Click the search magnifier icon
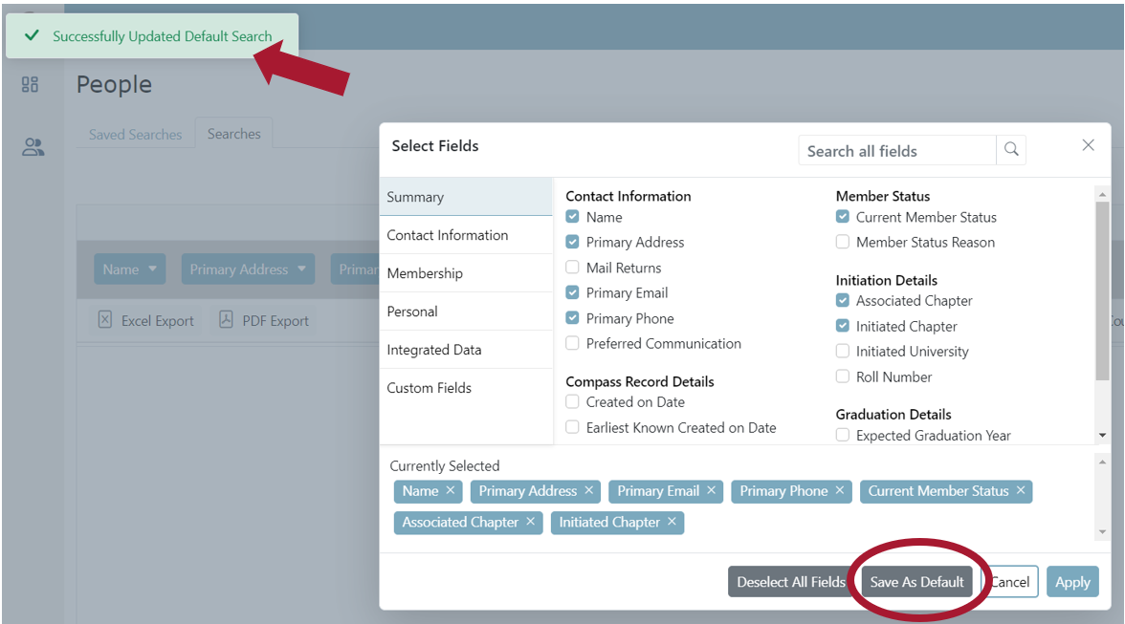Image resolution: width=1125 pixels, height=624 pixels. [x=1011, y=150]
